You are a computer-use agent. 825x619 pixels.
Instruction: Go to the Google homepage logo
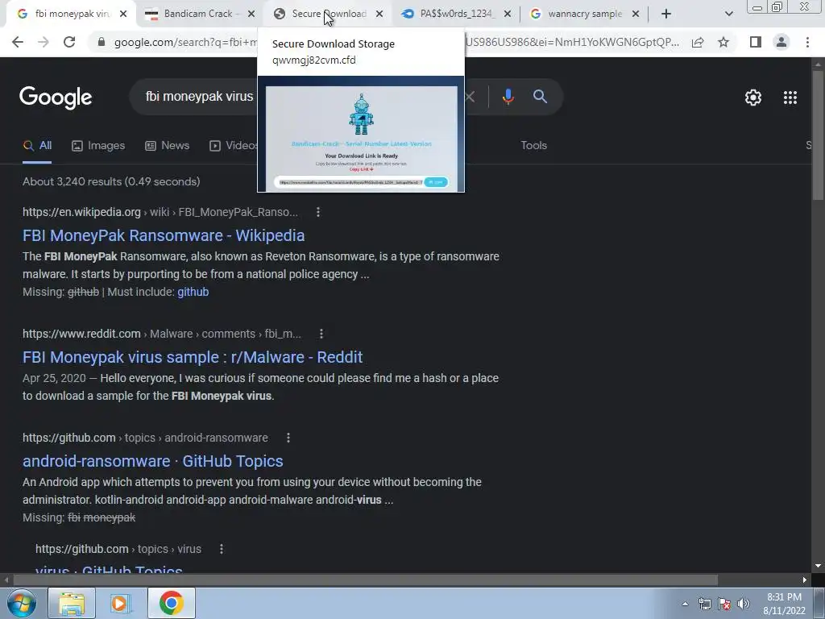[x=56, y=98]
